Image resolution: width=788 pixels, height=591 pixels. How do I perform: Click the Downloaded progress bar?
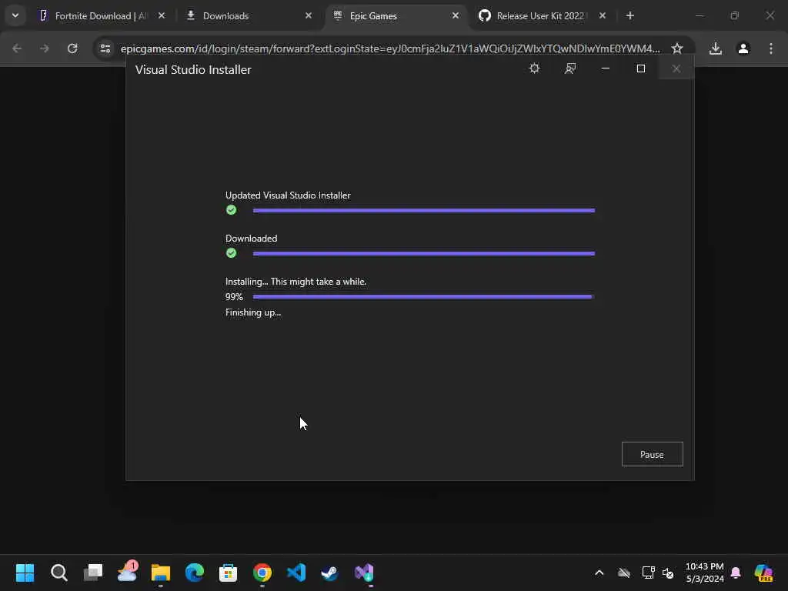pyautogui.click(x=424, y=254)
